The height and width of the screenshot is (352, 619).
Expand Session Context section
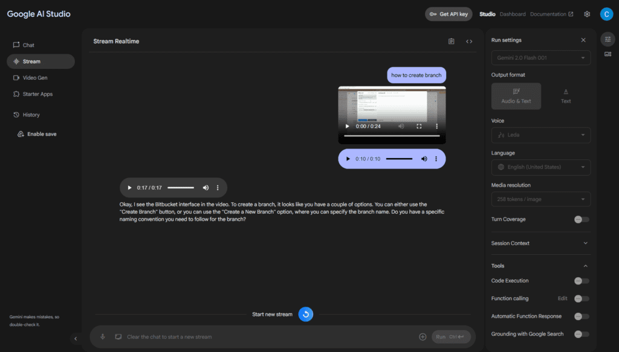540,243
